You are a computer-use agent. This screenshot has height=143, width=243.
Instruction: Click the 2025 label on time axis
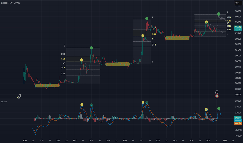coord(208,140)
